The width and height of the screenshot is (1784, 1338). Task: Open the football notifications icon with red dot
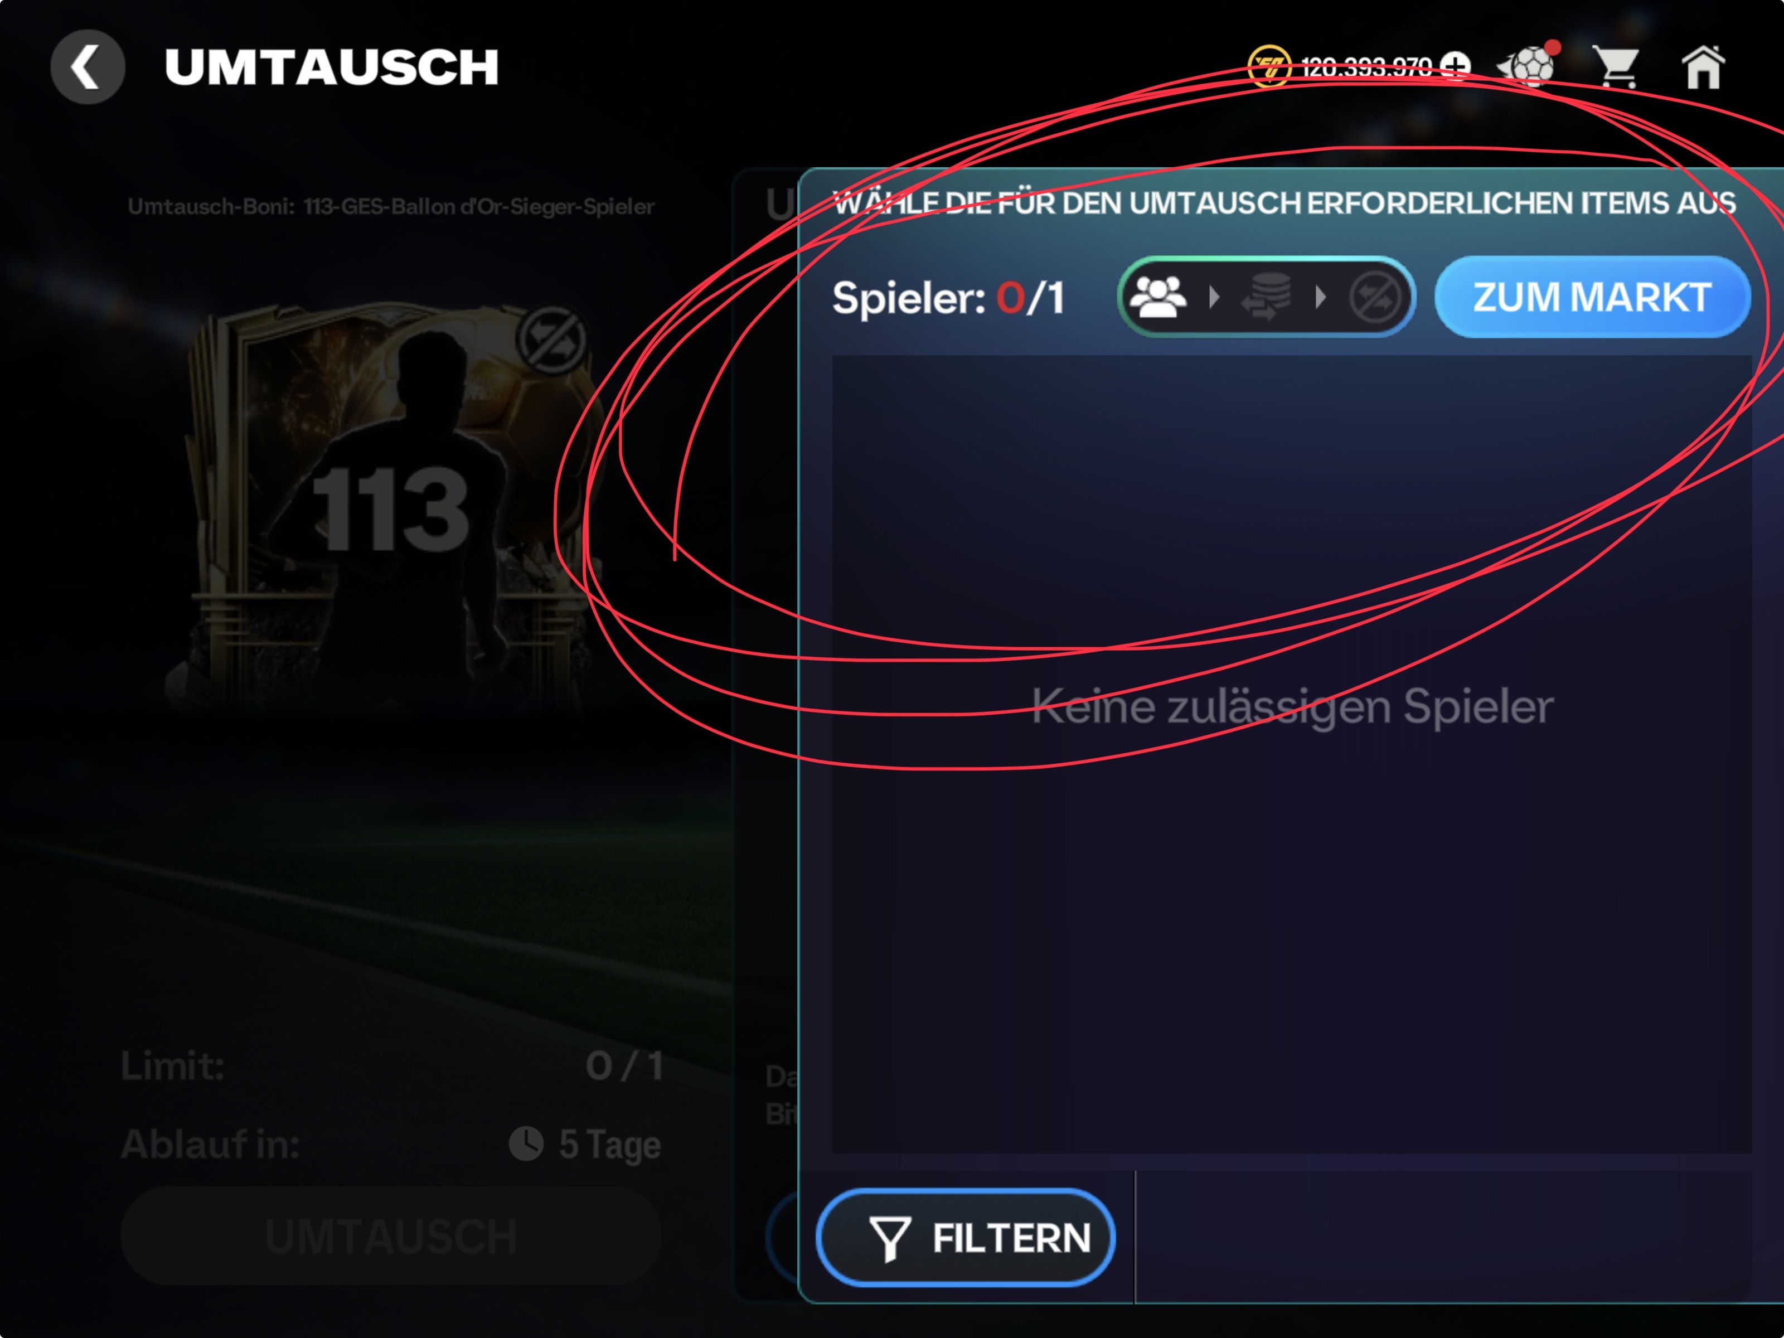[1528, 65]
